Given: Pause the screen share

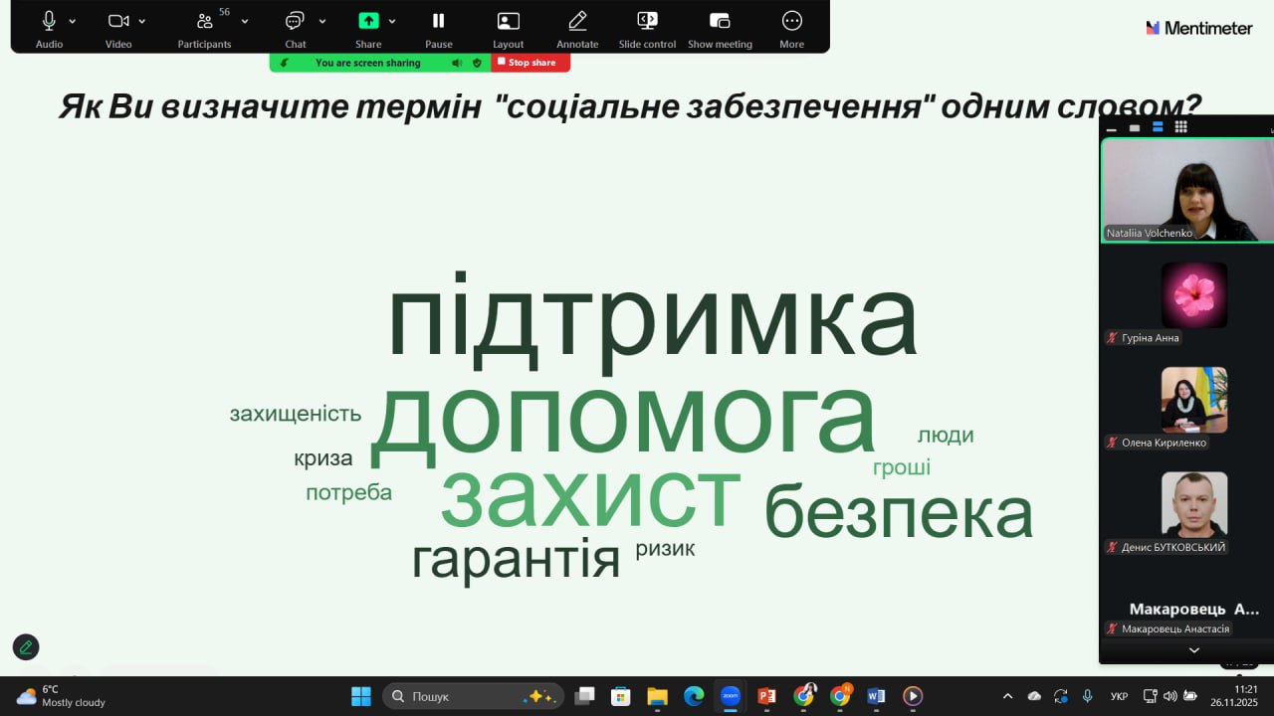Looking at the screenshot, I should tap(438, 22).
